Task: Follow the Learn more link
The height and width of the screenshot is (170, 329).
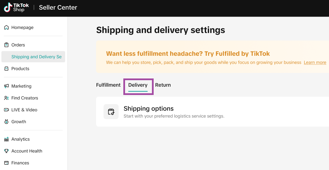Action: pos(315,63)
